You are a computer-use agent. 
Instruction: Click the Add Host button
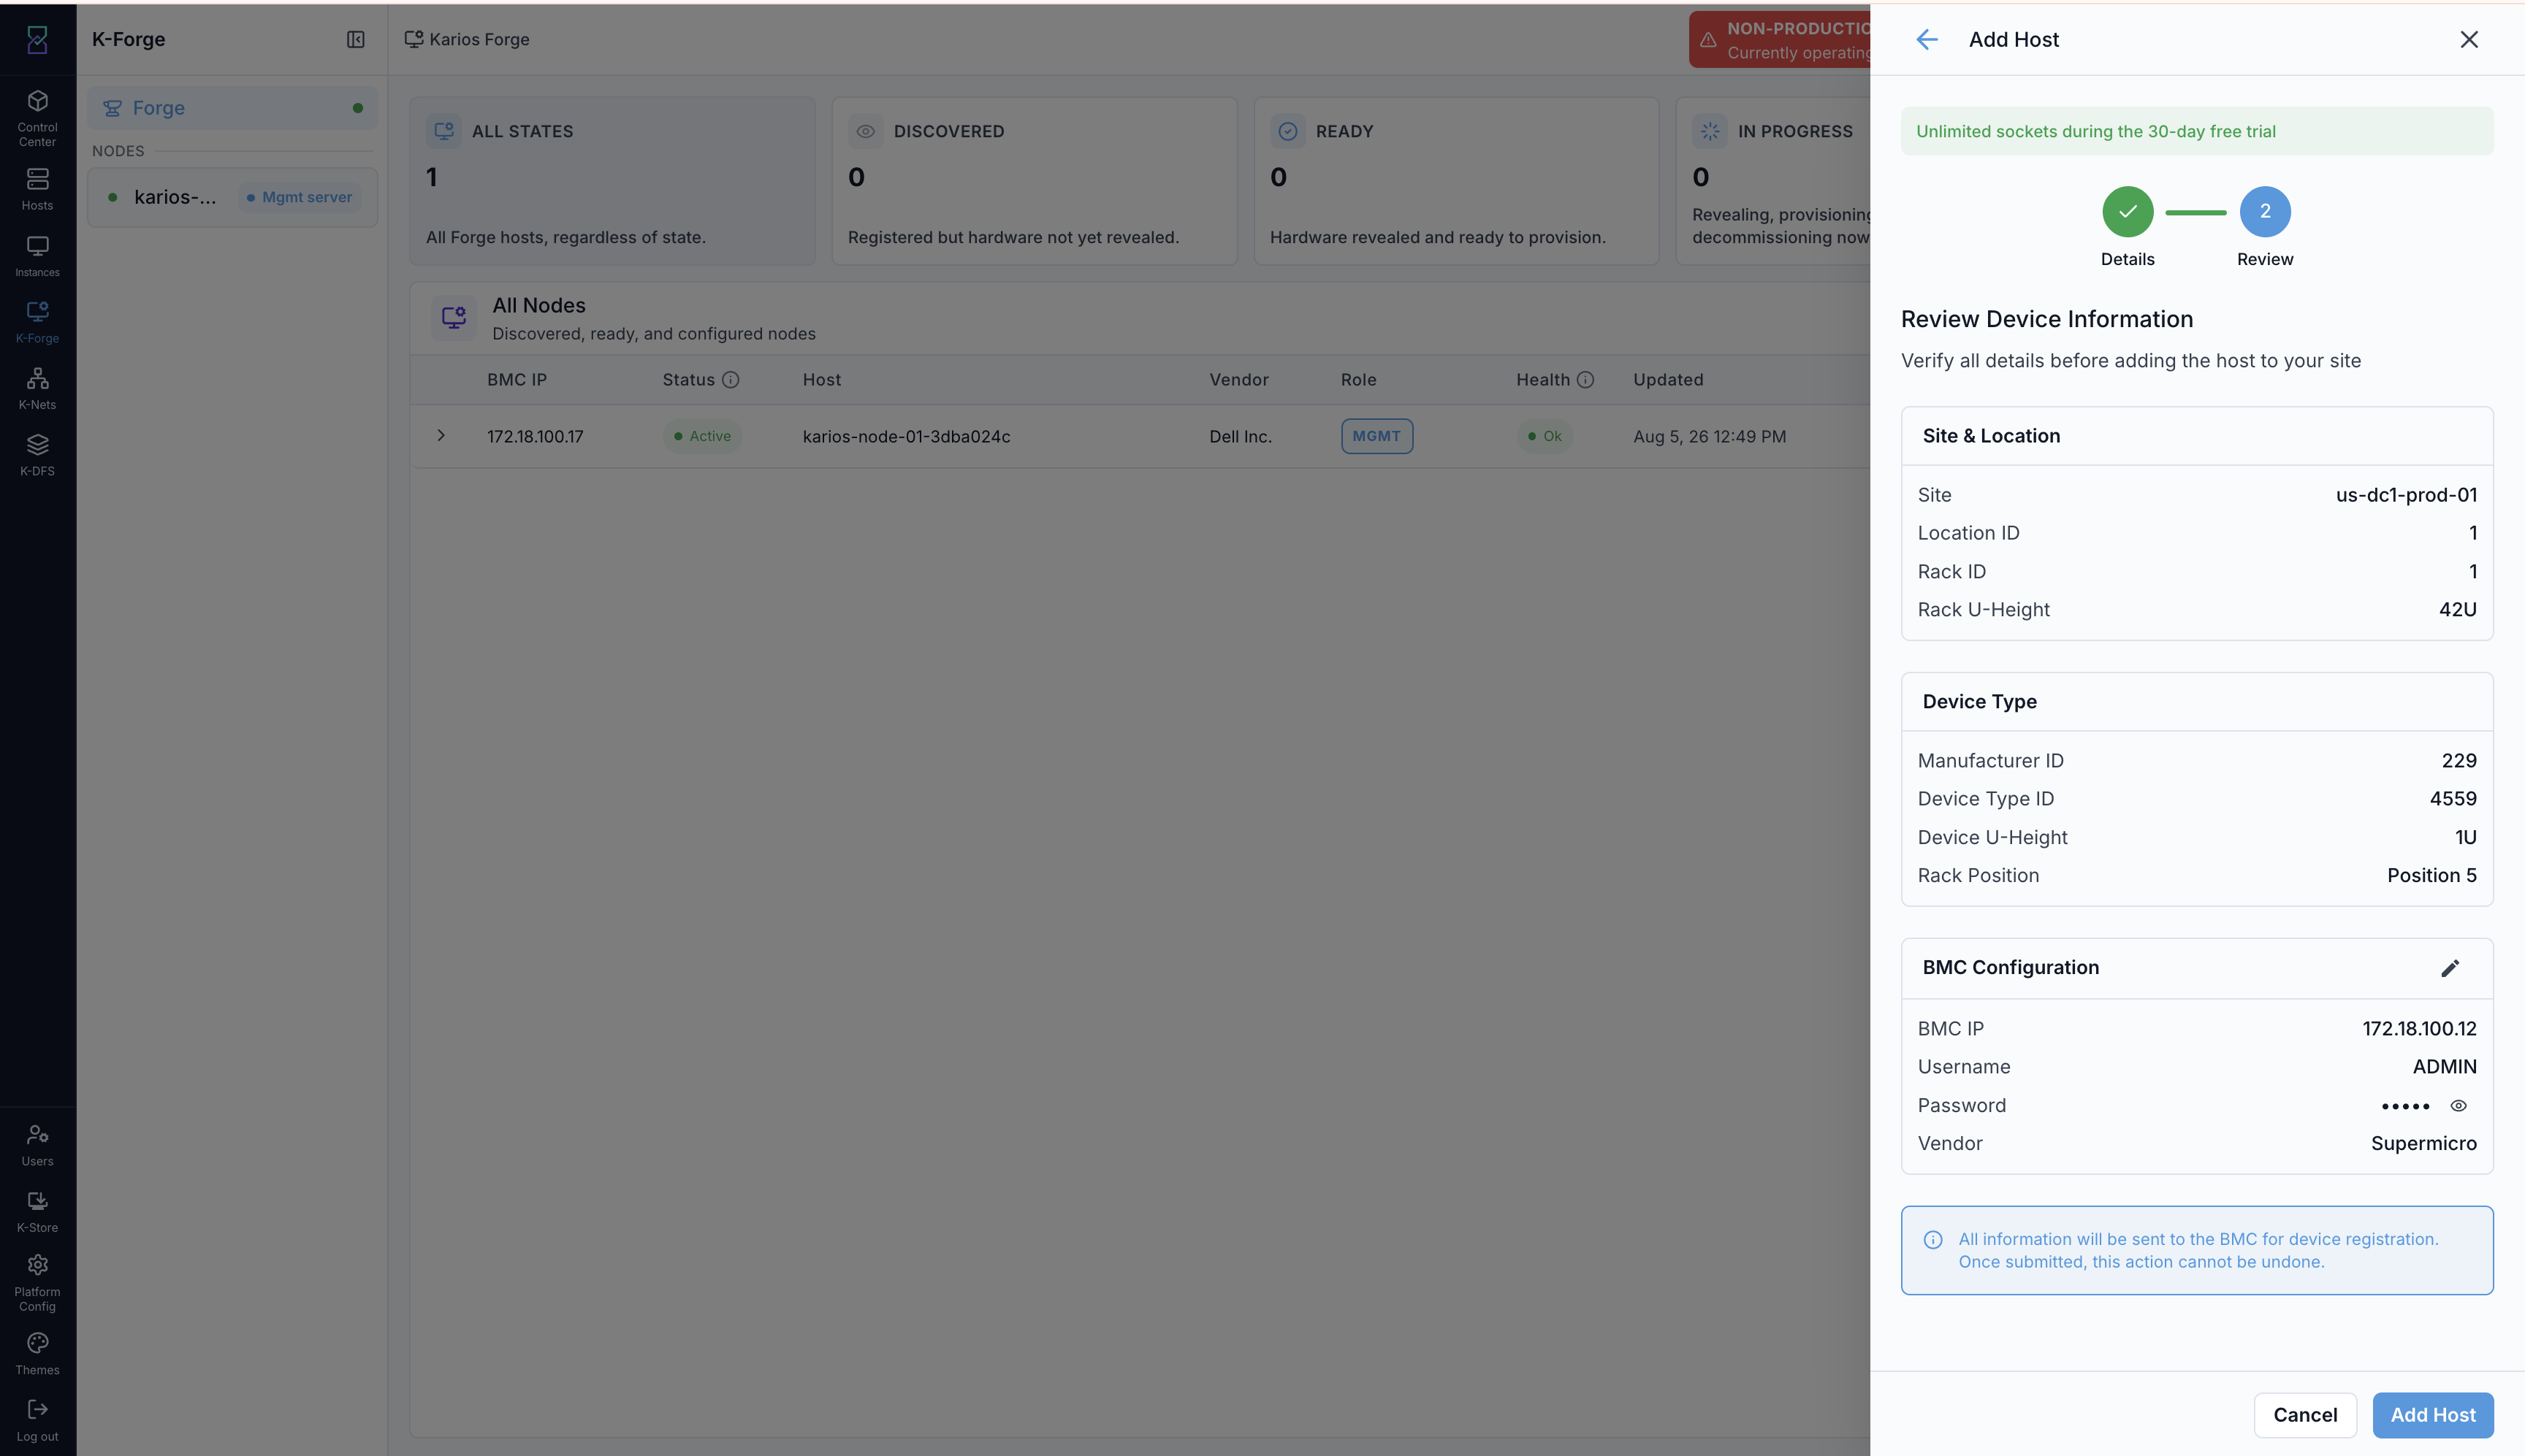pos(2433,1415)
